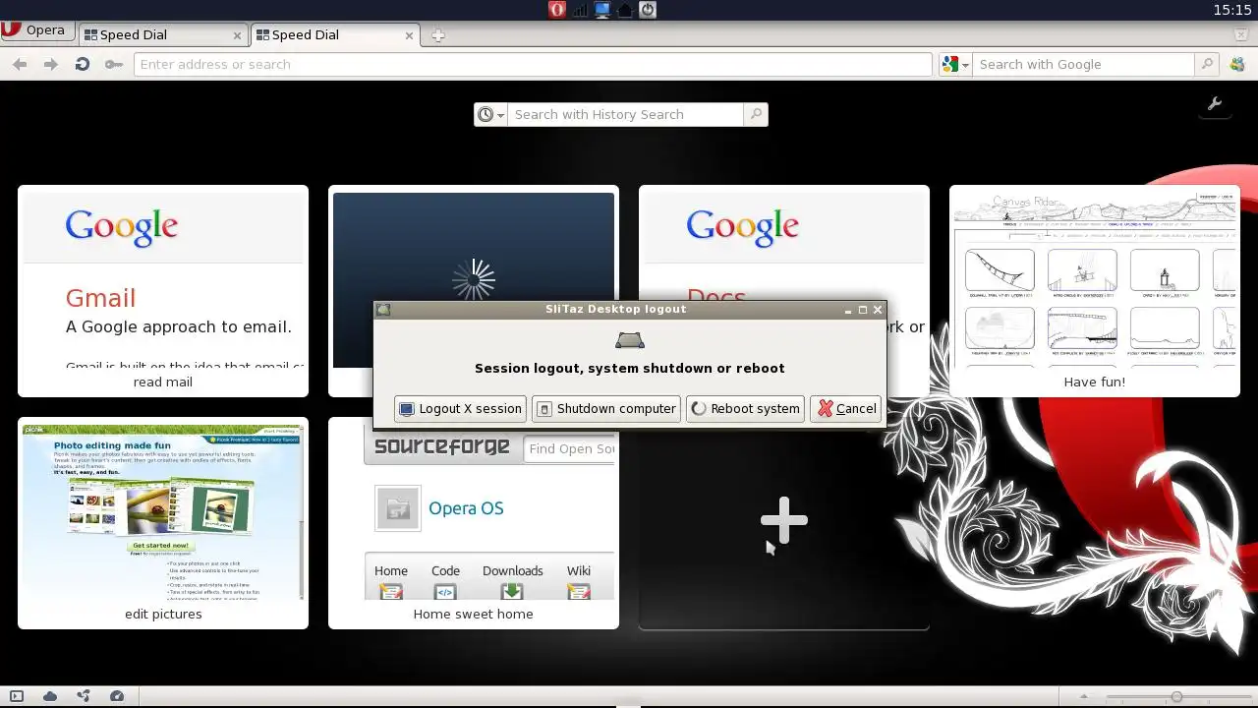
Task: Open the Opera menu button
Action: point(35,30)
